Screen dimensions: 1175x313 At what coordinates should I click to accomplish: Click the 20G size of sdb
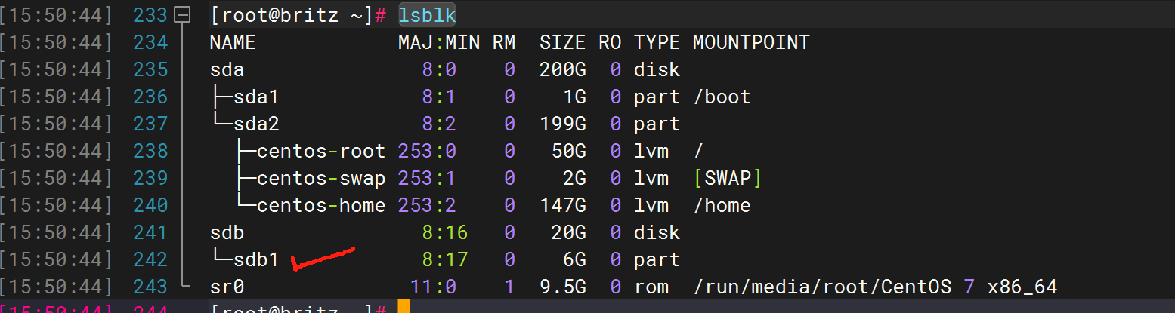tap(569, 232)
